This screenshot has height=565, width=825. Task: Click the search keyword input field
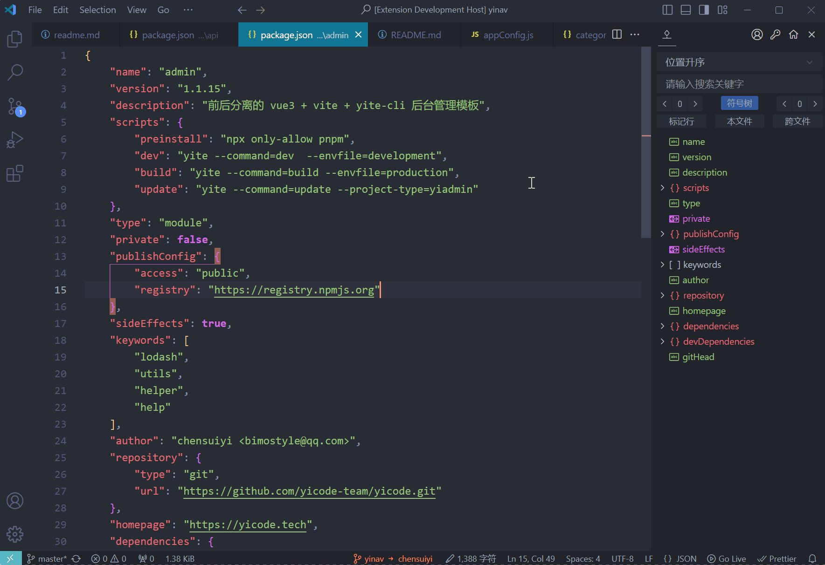[x=739, y=84]
